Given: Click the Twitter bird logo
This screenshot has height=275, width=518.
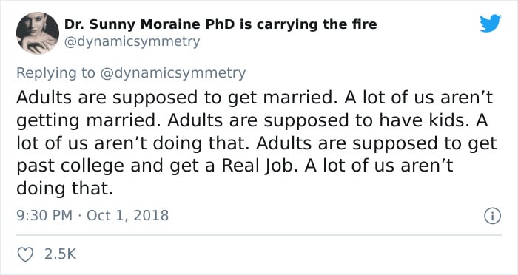Looking at the screenshot, I should [490, 23].
